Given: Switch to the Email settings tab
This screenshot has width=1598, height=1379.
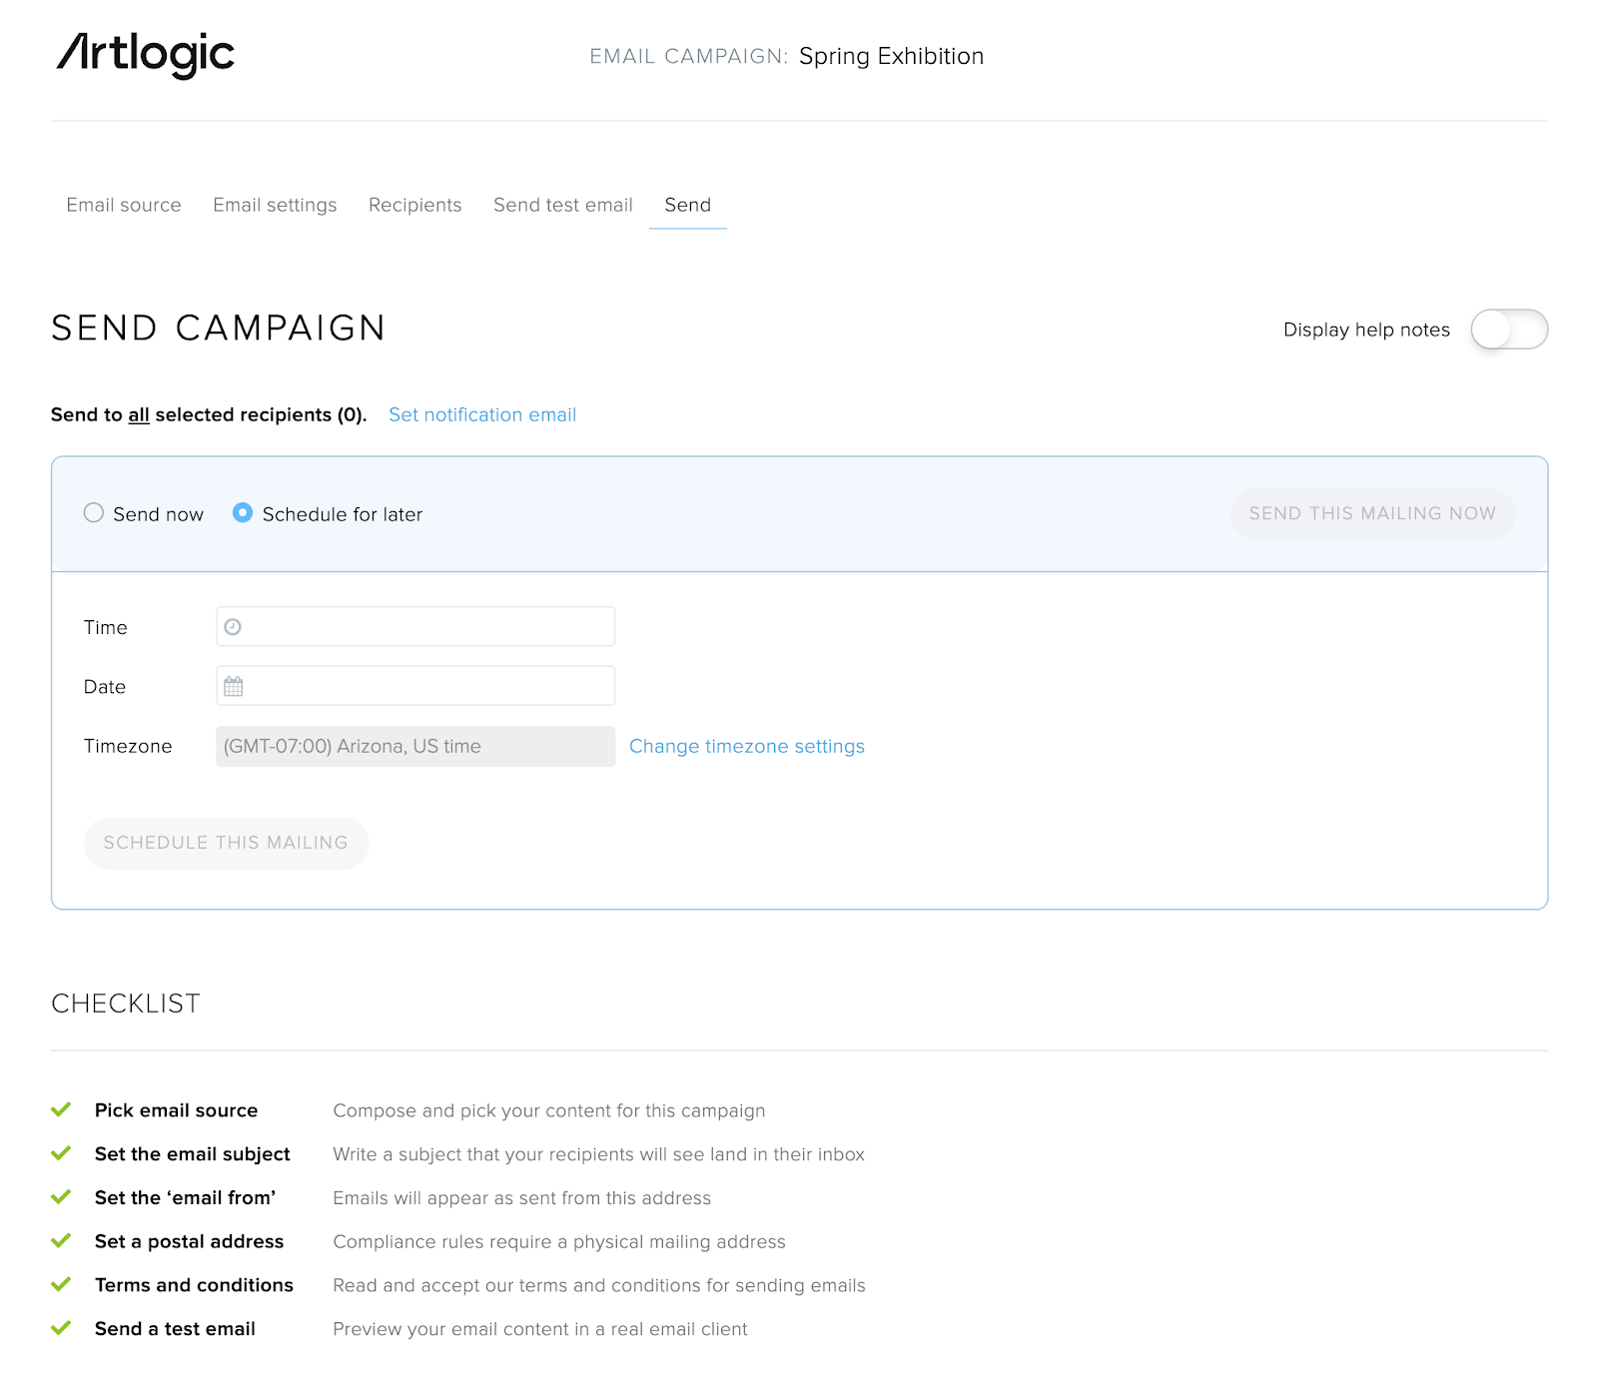Looking at the screenshot, I should 275,205.
